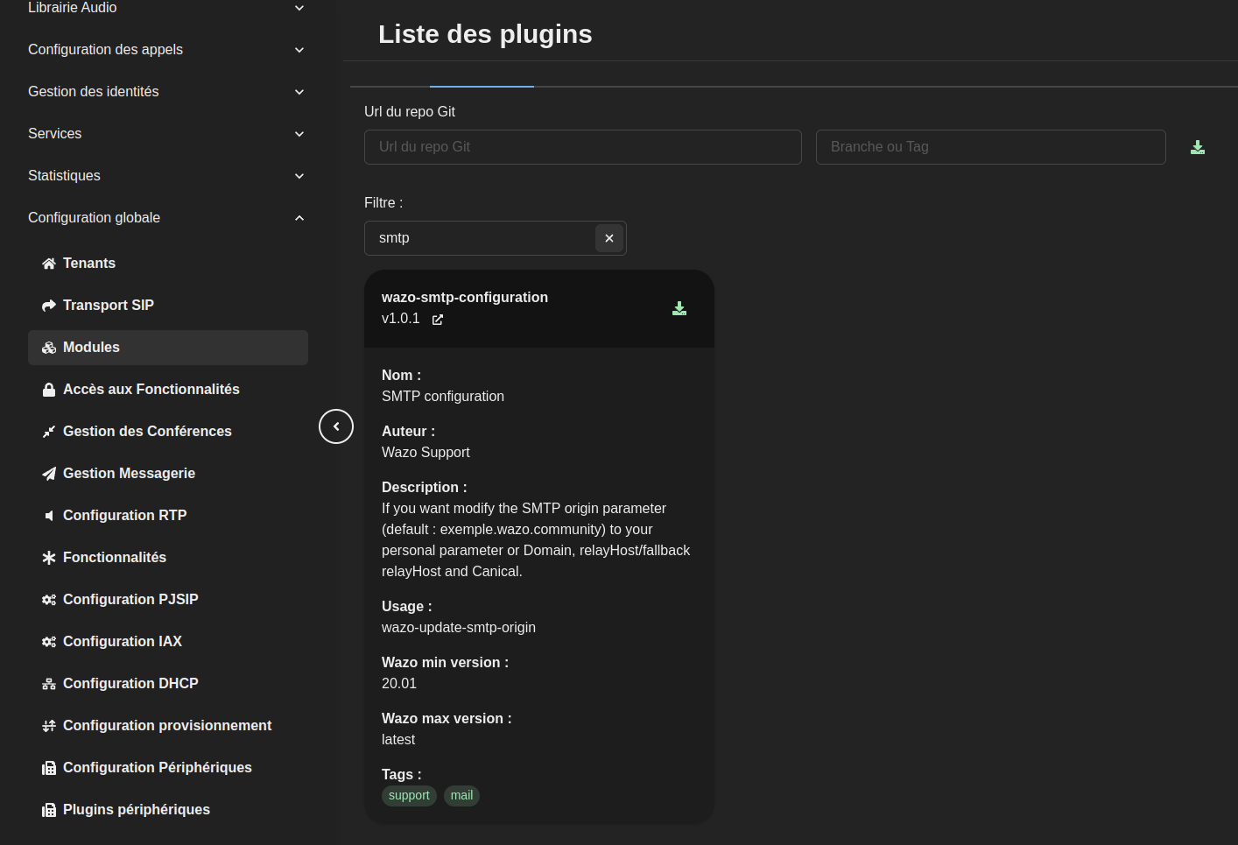Click the support tag badge
The image size is (1238, 845).
point(409,795)
